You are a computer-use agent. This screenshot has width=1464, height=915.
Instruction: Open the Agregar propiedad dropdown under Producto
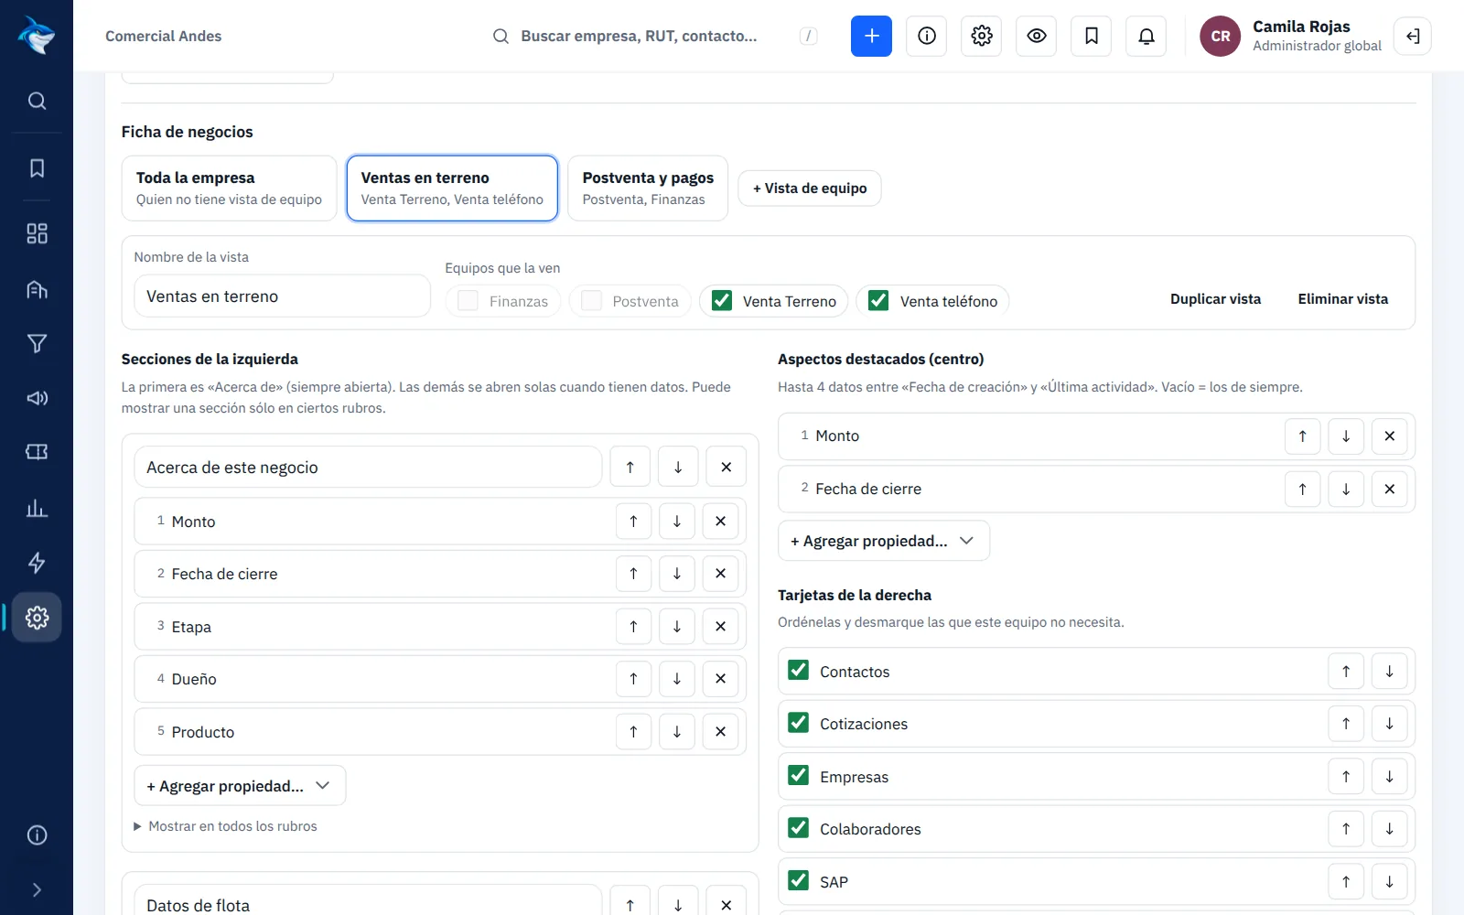pos(240,786)
